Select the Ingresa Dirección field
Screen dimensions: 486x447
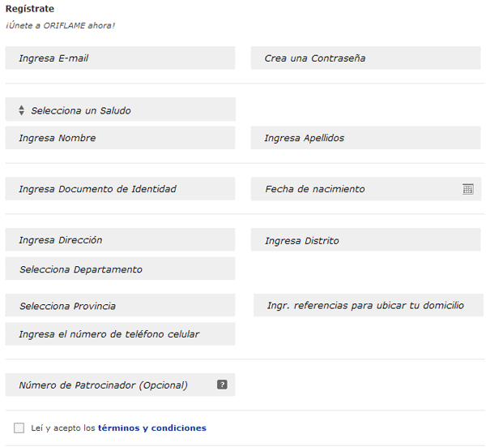click(120, 239)
